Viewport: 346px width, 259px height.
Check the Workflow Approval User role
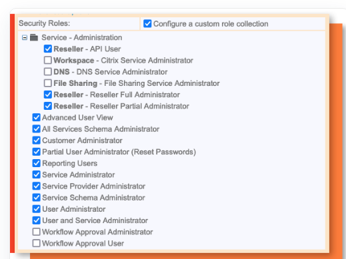[x=36, y=243]
